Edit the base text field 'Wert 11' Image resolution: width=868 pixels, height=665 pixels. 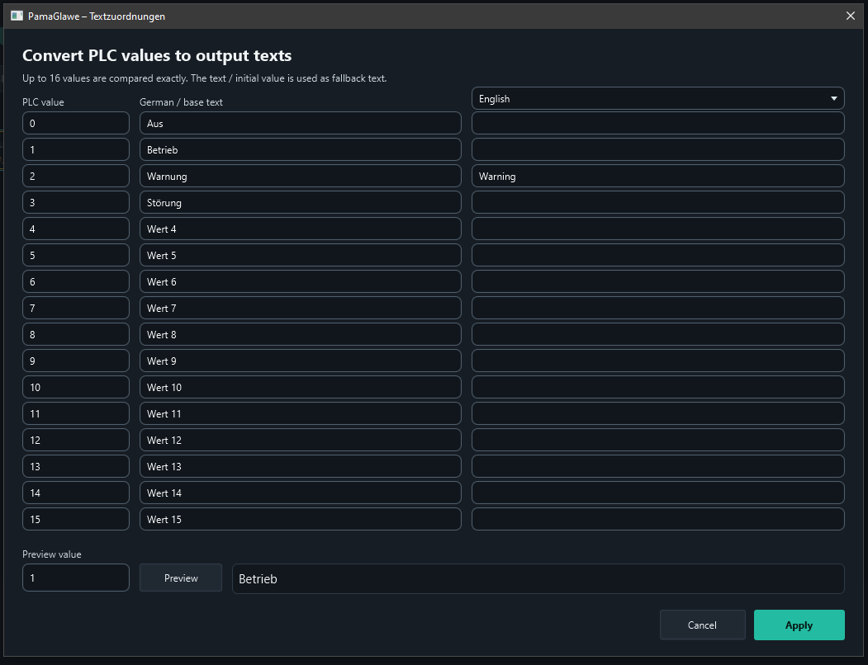(x=300, y=413)
